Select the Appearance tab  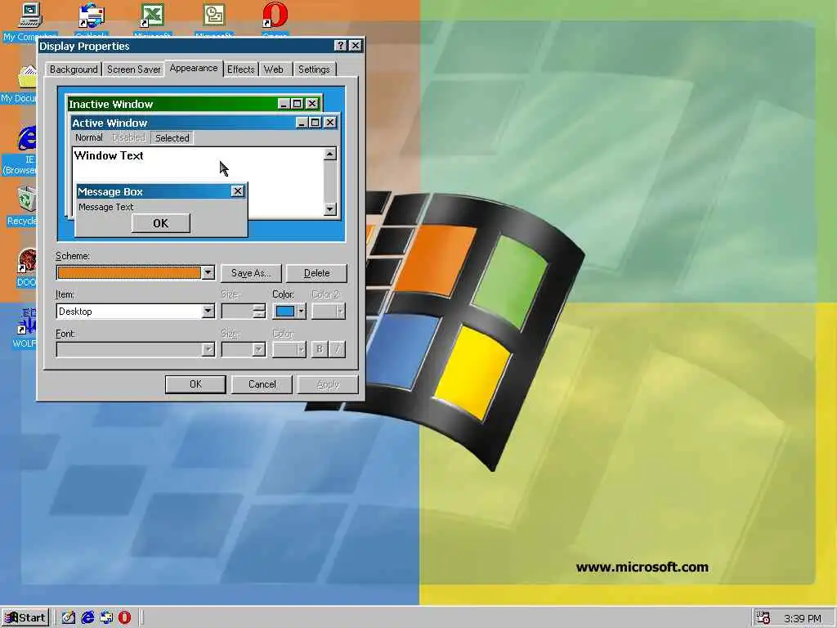point(194,68)
